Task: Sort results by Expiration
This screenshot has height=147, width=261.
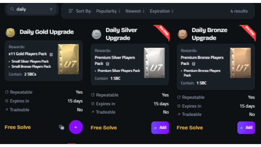Action: click(162, 11)
